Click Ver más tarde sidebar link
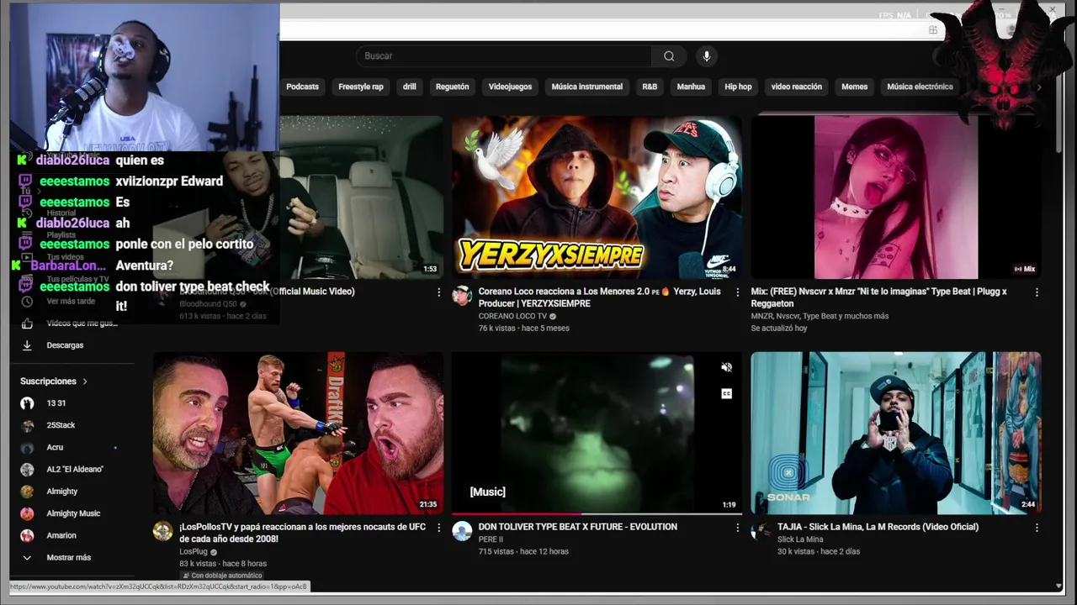Screen dimensions: 1077x605 point(71,302)
